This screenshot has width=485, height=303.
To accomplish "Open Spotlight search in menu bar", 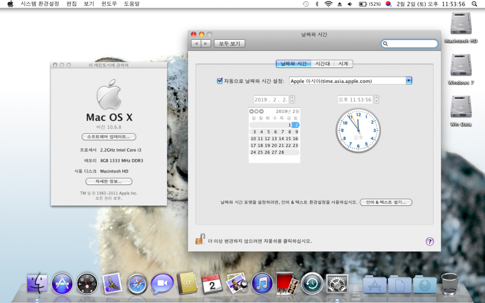I will 474,4.
